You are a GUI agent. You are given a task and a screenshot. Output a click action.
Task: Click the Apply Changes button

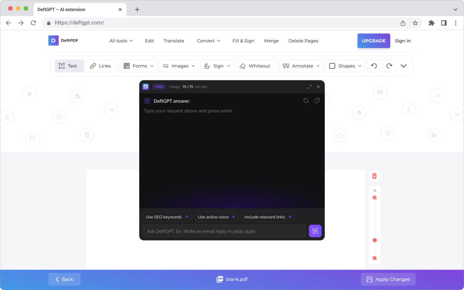pyautogui.click(x=388, y=279)
